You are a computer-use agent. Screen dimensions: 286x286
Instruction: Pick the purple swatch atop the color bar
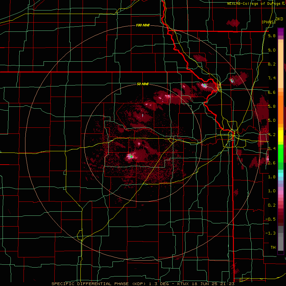click(x=281, y=32)
